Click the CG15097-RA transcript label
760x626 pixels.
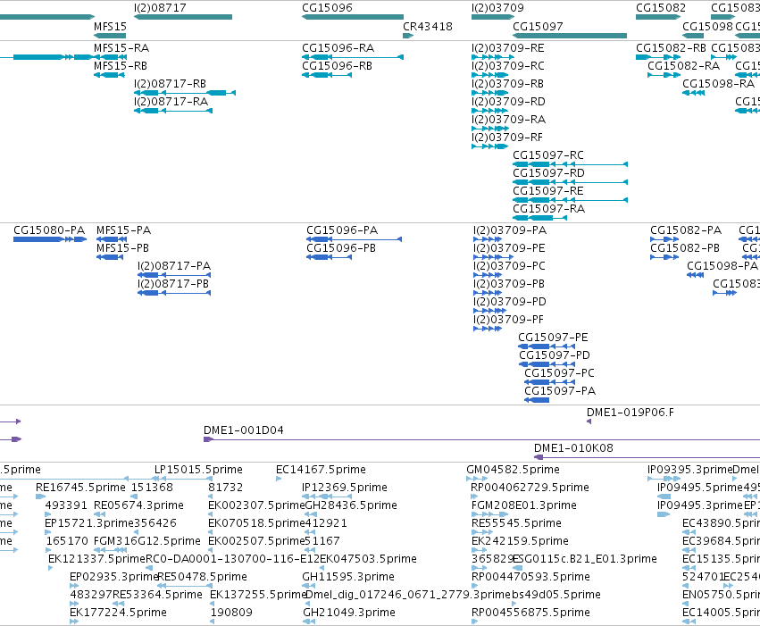tap(548, 209)
